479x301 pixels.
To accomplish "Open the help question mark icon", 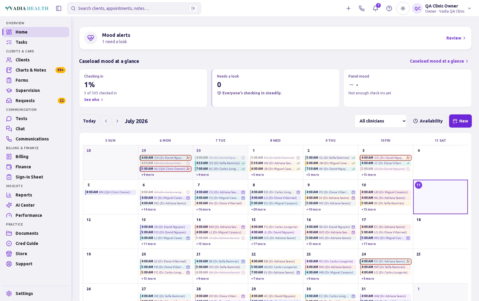I will click(x=389, y=8).
